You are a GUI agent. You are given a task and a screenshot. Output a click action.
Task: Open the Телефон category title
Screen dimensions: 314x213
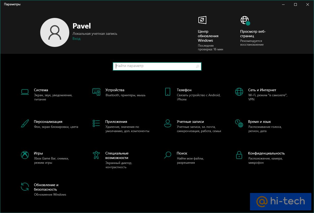(184, 90)
